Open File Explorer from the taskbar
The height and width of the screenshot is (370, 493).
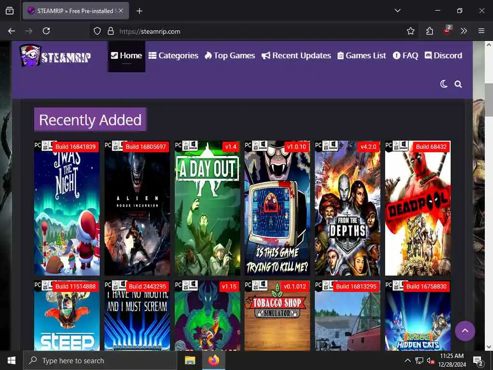190,360
